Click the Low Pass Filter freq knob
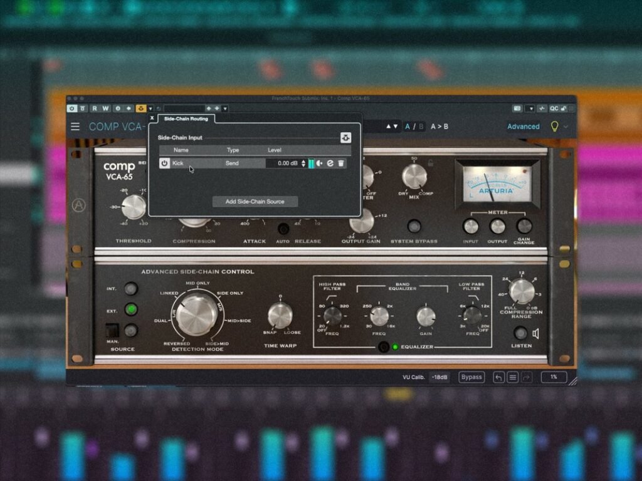The height and width of the screenshot is (481, 642). pos(472,316)
